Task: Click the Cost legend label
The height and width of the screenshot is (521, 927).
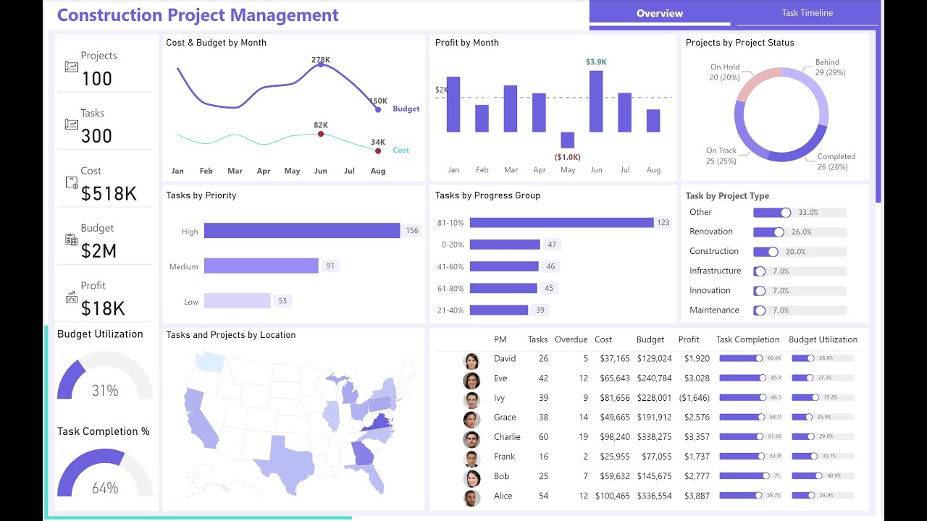Action: 401,151
